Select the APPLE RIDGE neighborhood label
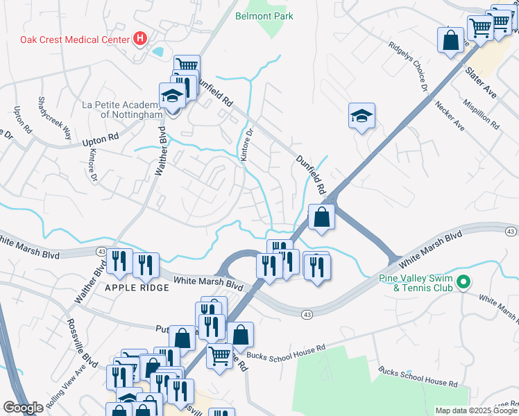This screenshot has height=416, width=519. click(137, 288)
